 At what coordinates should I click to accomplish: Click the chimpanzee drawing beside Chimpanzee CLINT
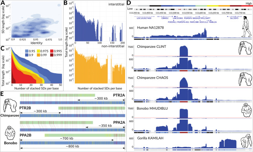245,48
